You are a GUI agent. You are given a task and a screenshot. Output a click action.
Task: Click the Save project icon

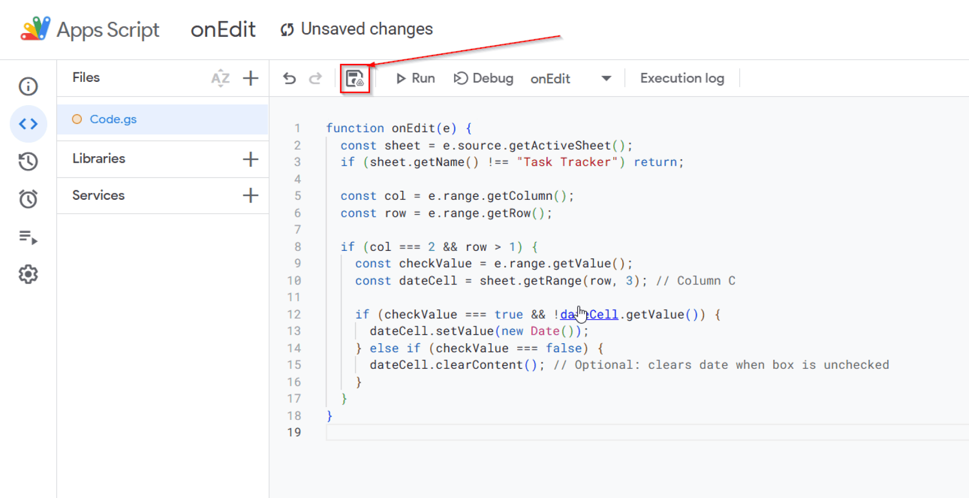coord(354,79)
